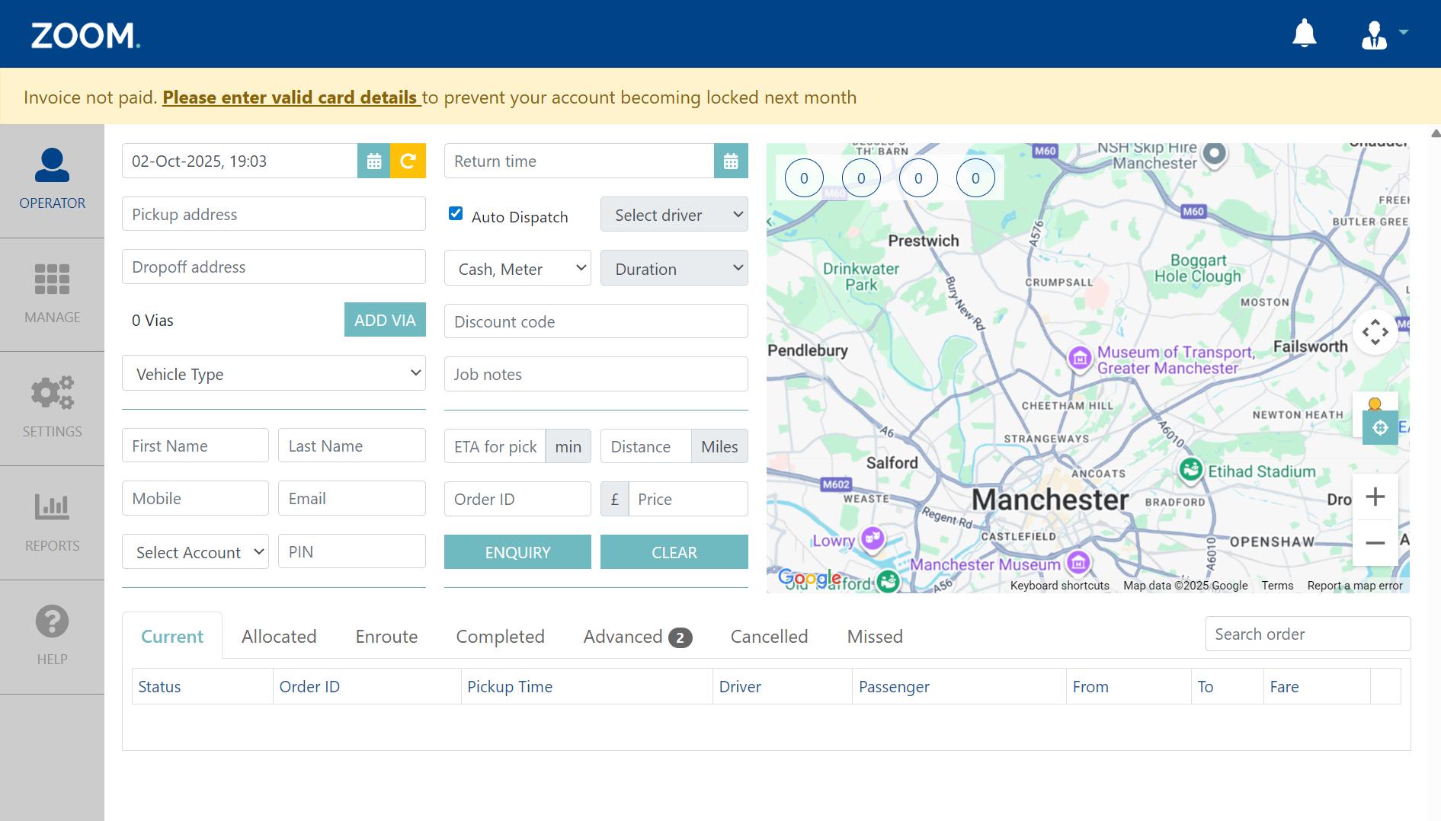The width and height of the screenshot is (1441, 821).
Task: Click the Distance field
Action: pos(646,446)
